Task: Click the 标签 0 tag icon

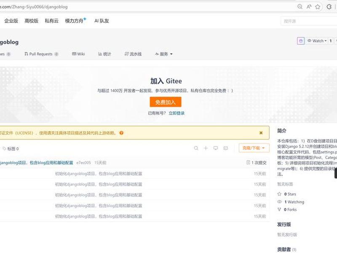Action: tap(4, 148)
